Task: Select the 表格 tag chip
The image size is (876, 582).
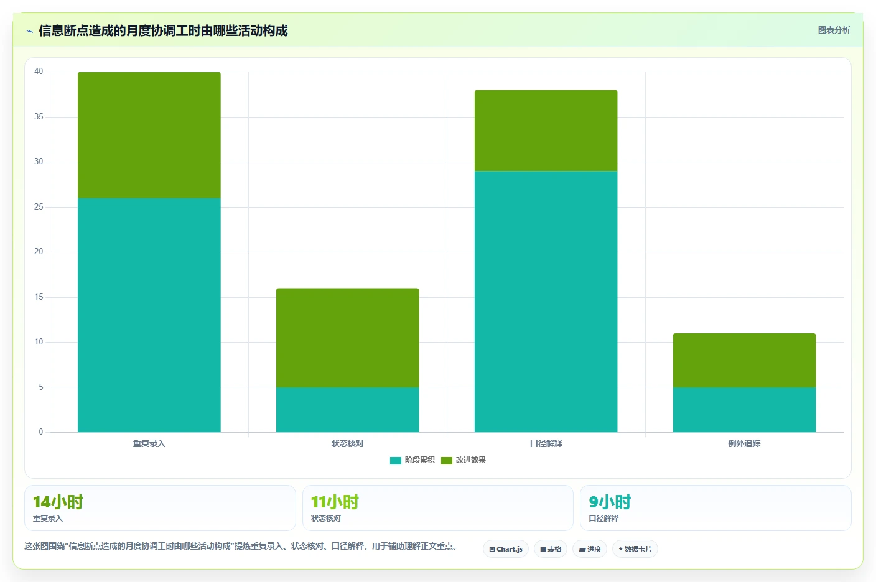Action: click(551, 549)
